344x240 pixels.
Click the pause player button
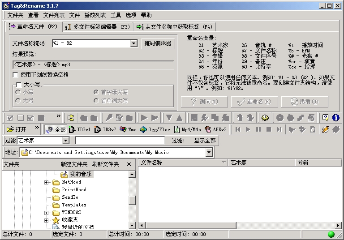pyautogui.click(x=258, y=130)
